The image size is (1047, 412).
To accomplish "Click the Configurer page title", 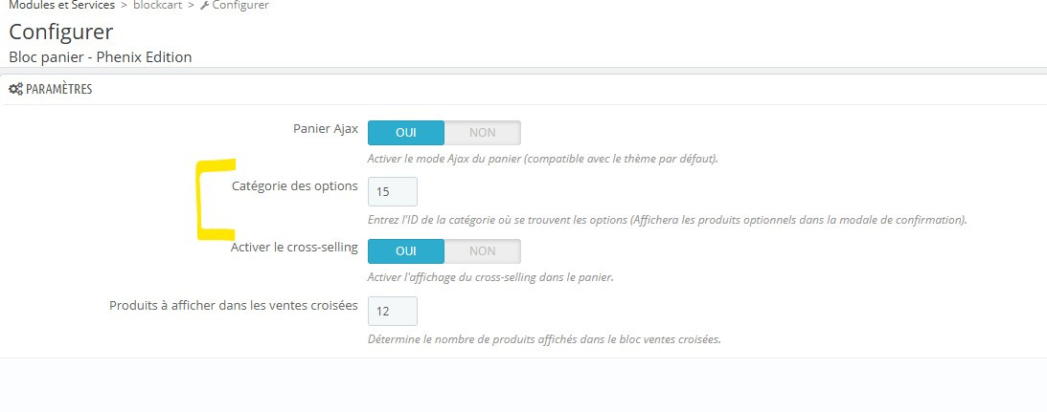I will pos(60,33).
